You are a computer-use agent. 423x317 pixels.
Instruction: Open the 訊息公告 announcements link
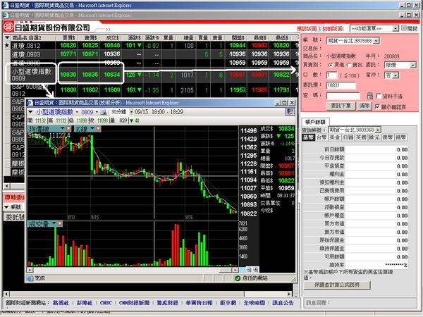click(283, 303)
